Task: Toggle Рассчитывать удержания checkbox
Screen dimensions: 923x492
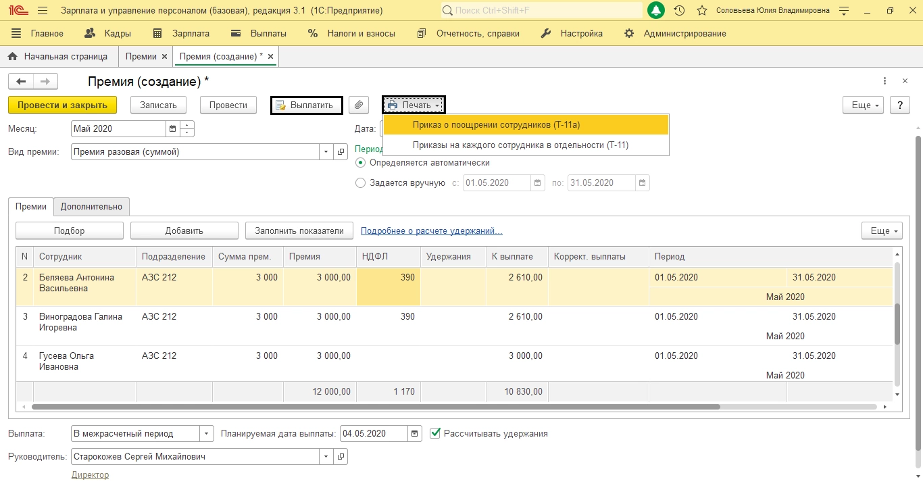Action: click(x=435, y=433)
